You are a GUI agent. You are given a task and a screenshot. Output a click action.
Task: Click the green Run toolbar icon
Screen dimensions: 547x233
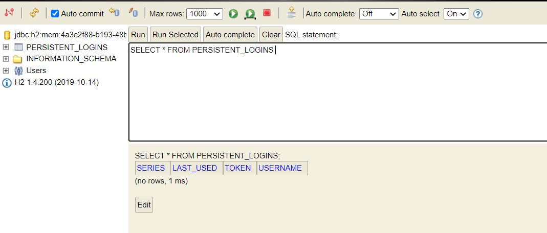tap(233, 14)
